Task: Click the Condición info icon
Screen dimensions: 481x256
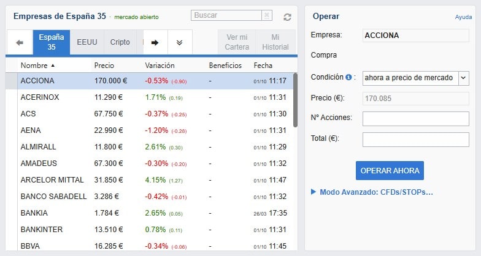Action: (348, 78)
